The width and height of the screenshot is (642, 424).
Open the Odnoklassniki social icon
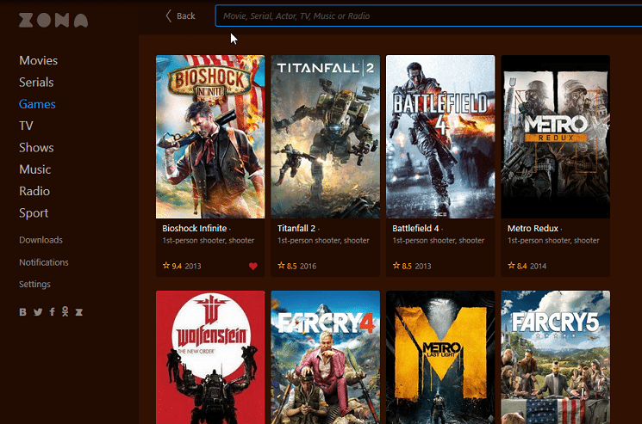coord(65,311)
